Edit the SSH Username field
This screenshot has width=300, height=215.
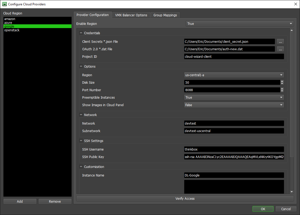click(x=234, y=149)
